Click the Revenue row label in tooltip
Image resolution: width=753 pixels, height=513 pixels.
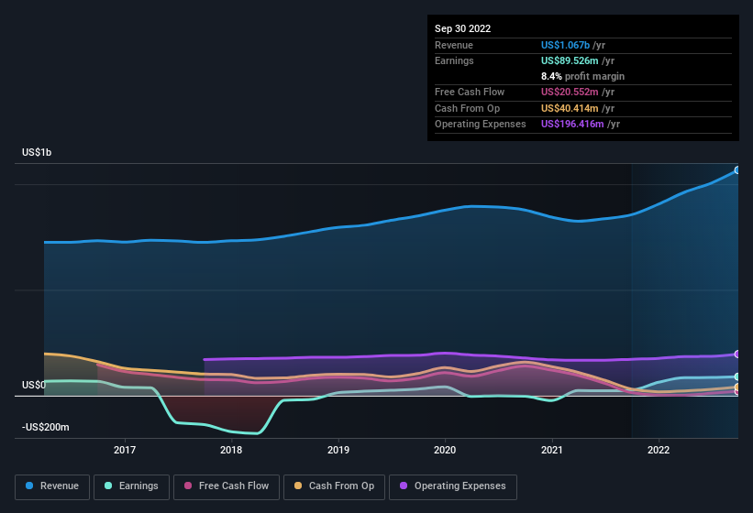[454, 45]
